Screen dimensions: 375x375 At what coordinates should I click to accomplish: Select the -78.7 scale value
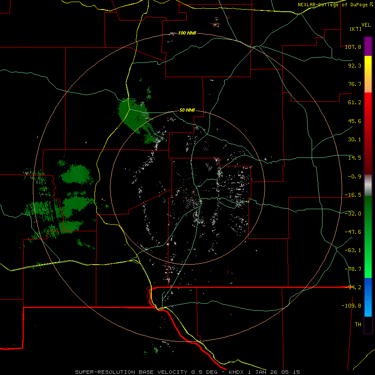(353, 269)
